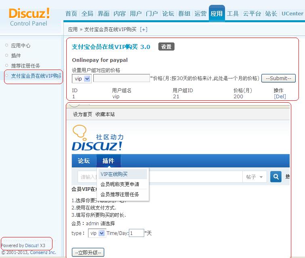Switch to the 应用 top navigation tab
The image size is (305, 258).
coord(217,14)
